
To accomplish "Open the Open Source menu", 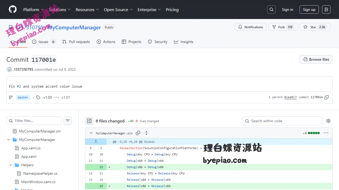I will coord(118,9).
